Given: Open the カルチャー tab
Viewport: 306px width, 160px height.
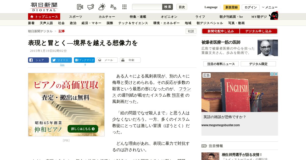Looking at the screenshot, I should coord(107,17).
